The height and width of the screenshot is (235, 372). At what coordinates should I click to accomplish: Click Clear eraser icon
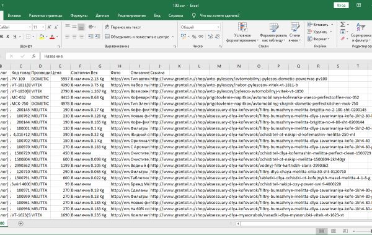click(343, 38)
